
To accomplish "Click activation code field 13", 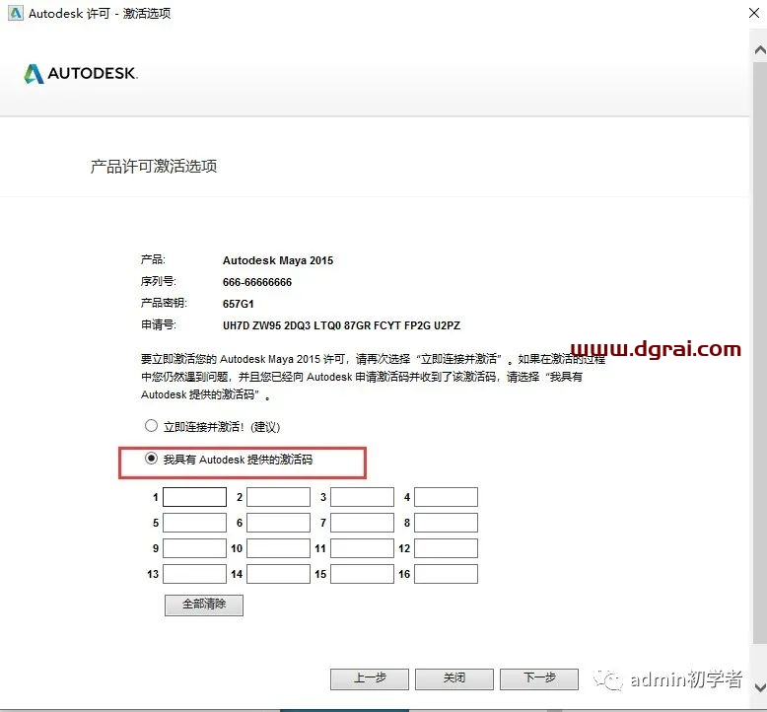I will pyautogui.click(x=194, y=574).
